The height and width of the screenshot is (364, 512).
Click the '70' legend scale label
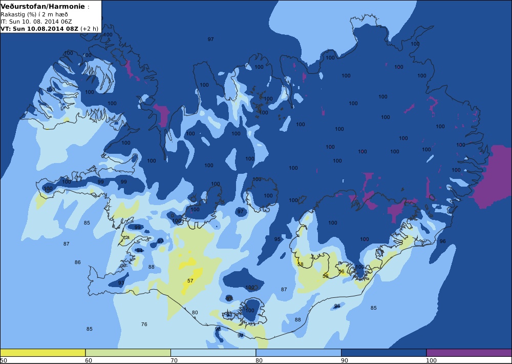tap(174, 360)
